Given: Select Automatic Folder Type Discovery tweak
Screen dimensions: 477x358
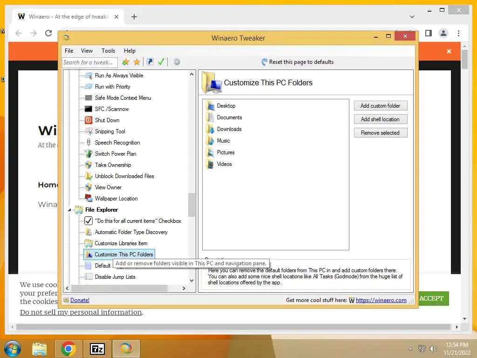Looking at the screenshot, I should 131,232.
